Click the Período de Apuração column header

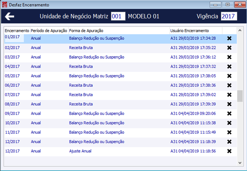click(49, 31)
